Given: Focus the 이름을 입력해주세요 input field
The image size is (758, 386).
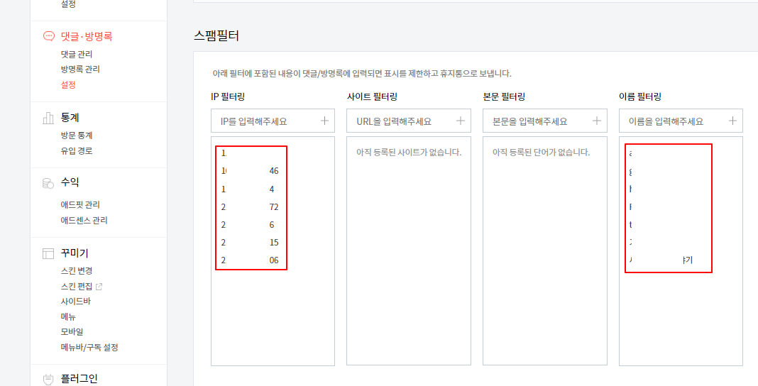Looking at the screenshot, I should coord(681,121).
